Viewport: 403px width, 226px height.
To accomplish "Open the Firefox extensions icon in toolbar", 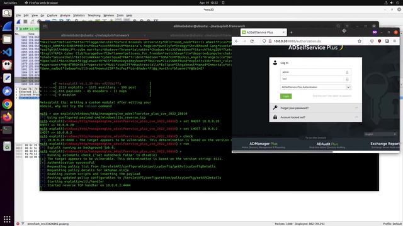I will [x=387, y=41].
